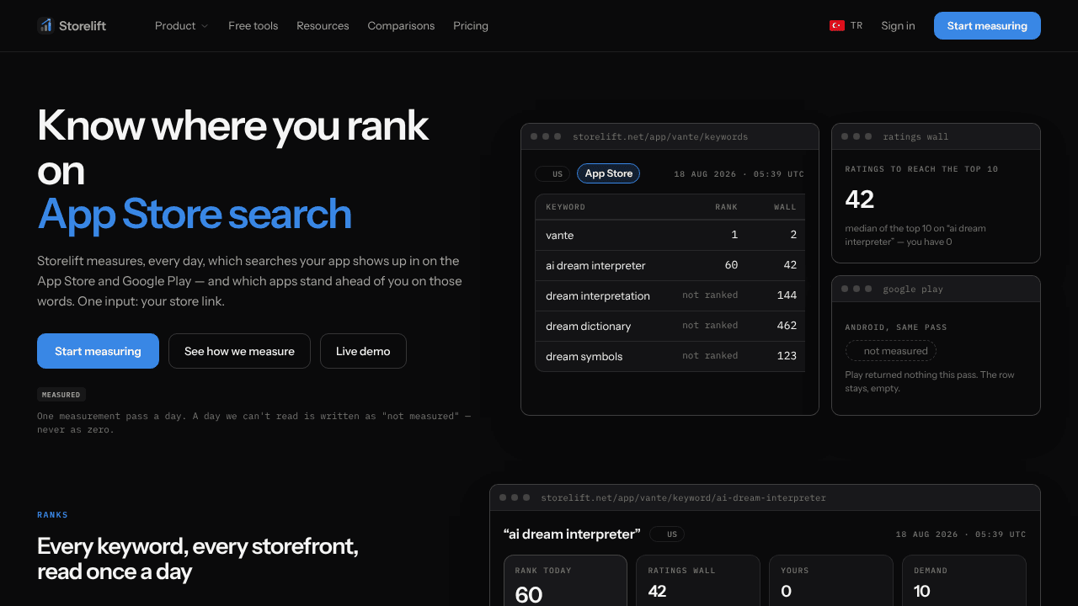Click the Storelift bar-chart logo icon
Image resolution: width=1078 pixels, height=606 pixels.
point(45,25)
